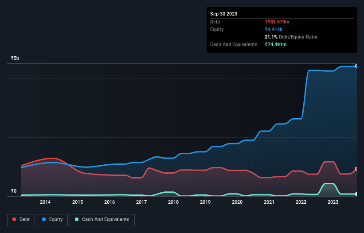
Task: Click the teal Cash And Equivalents legend dot
Action: [77, 219]
